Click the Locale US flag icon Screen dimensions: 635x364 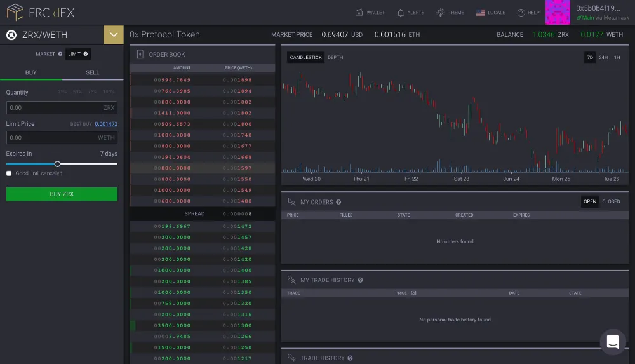(x=480, y=13)
